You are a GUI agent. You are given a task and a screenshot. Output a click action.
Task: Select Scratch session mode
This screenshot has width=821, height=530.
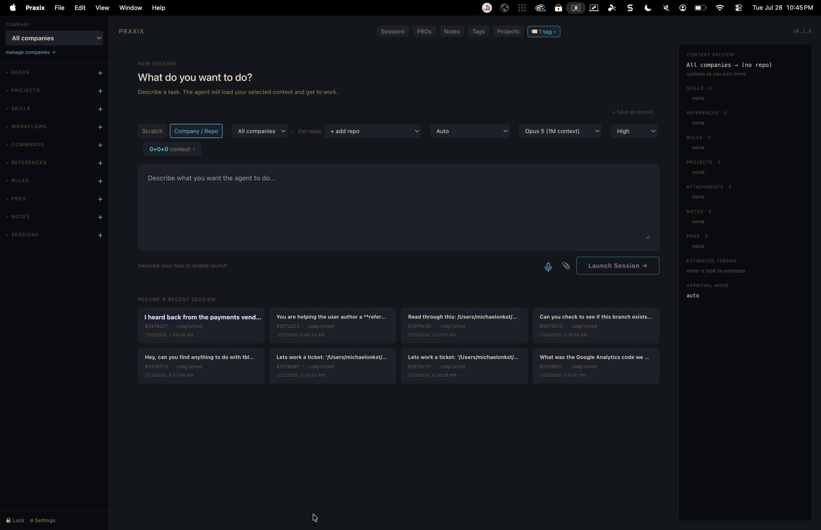click(x=152, y=131)
